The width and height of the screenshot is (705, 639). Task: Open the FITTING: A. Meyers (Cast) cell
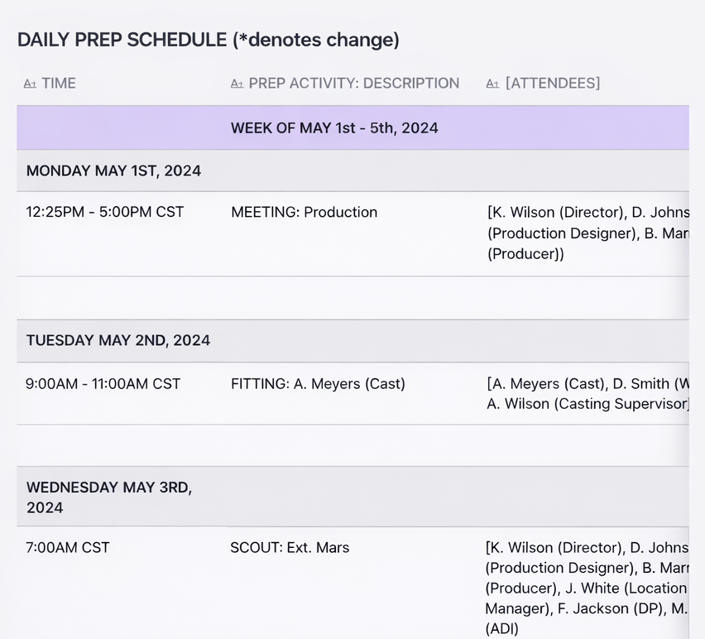pos(318,384)
